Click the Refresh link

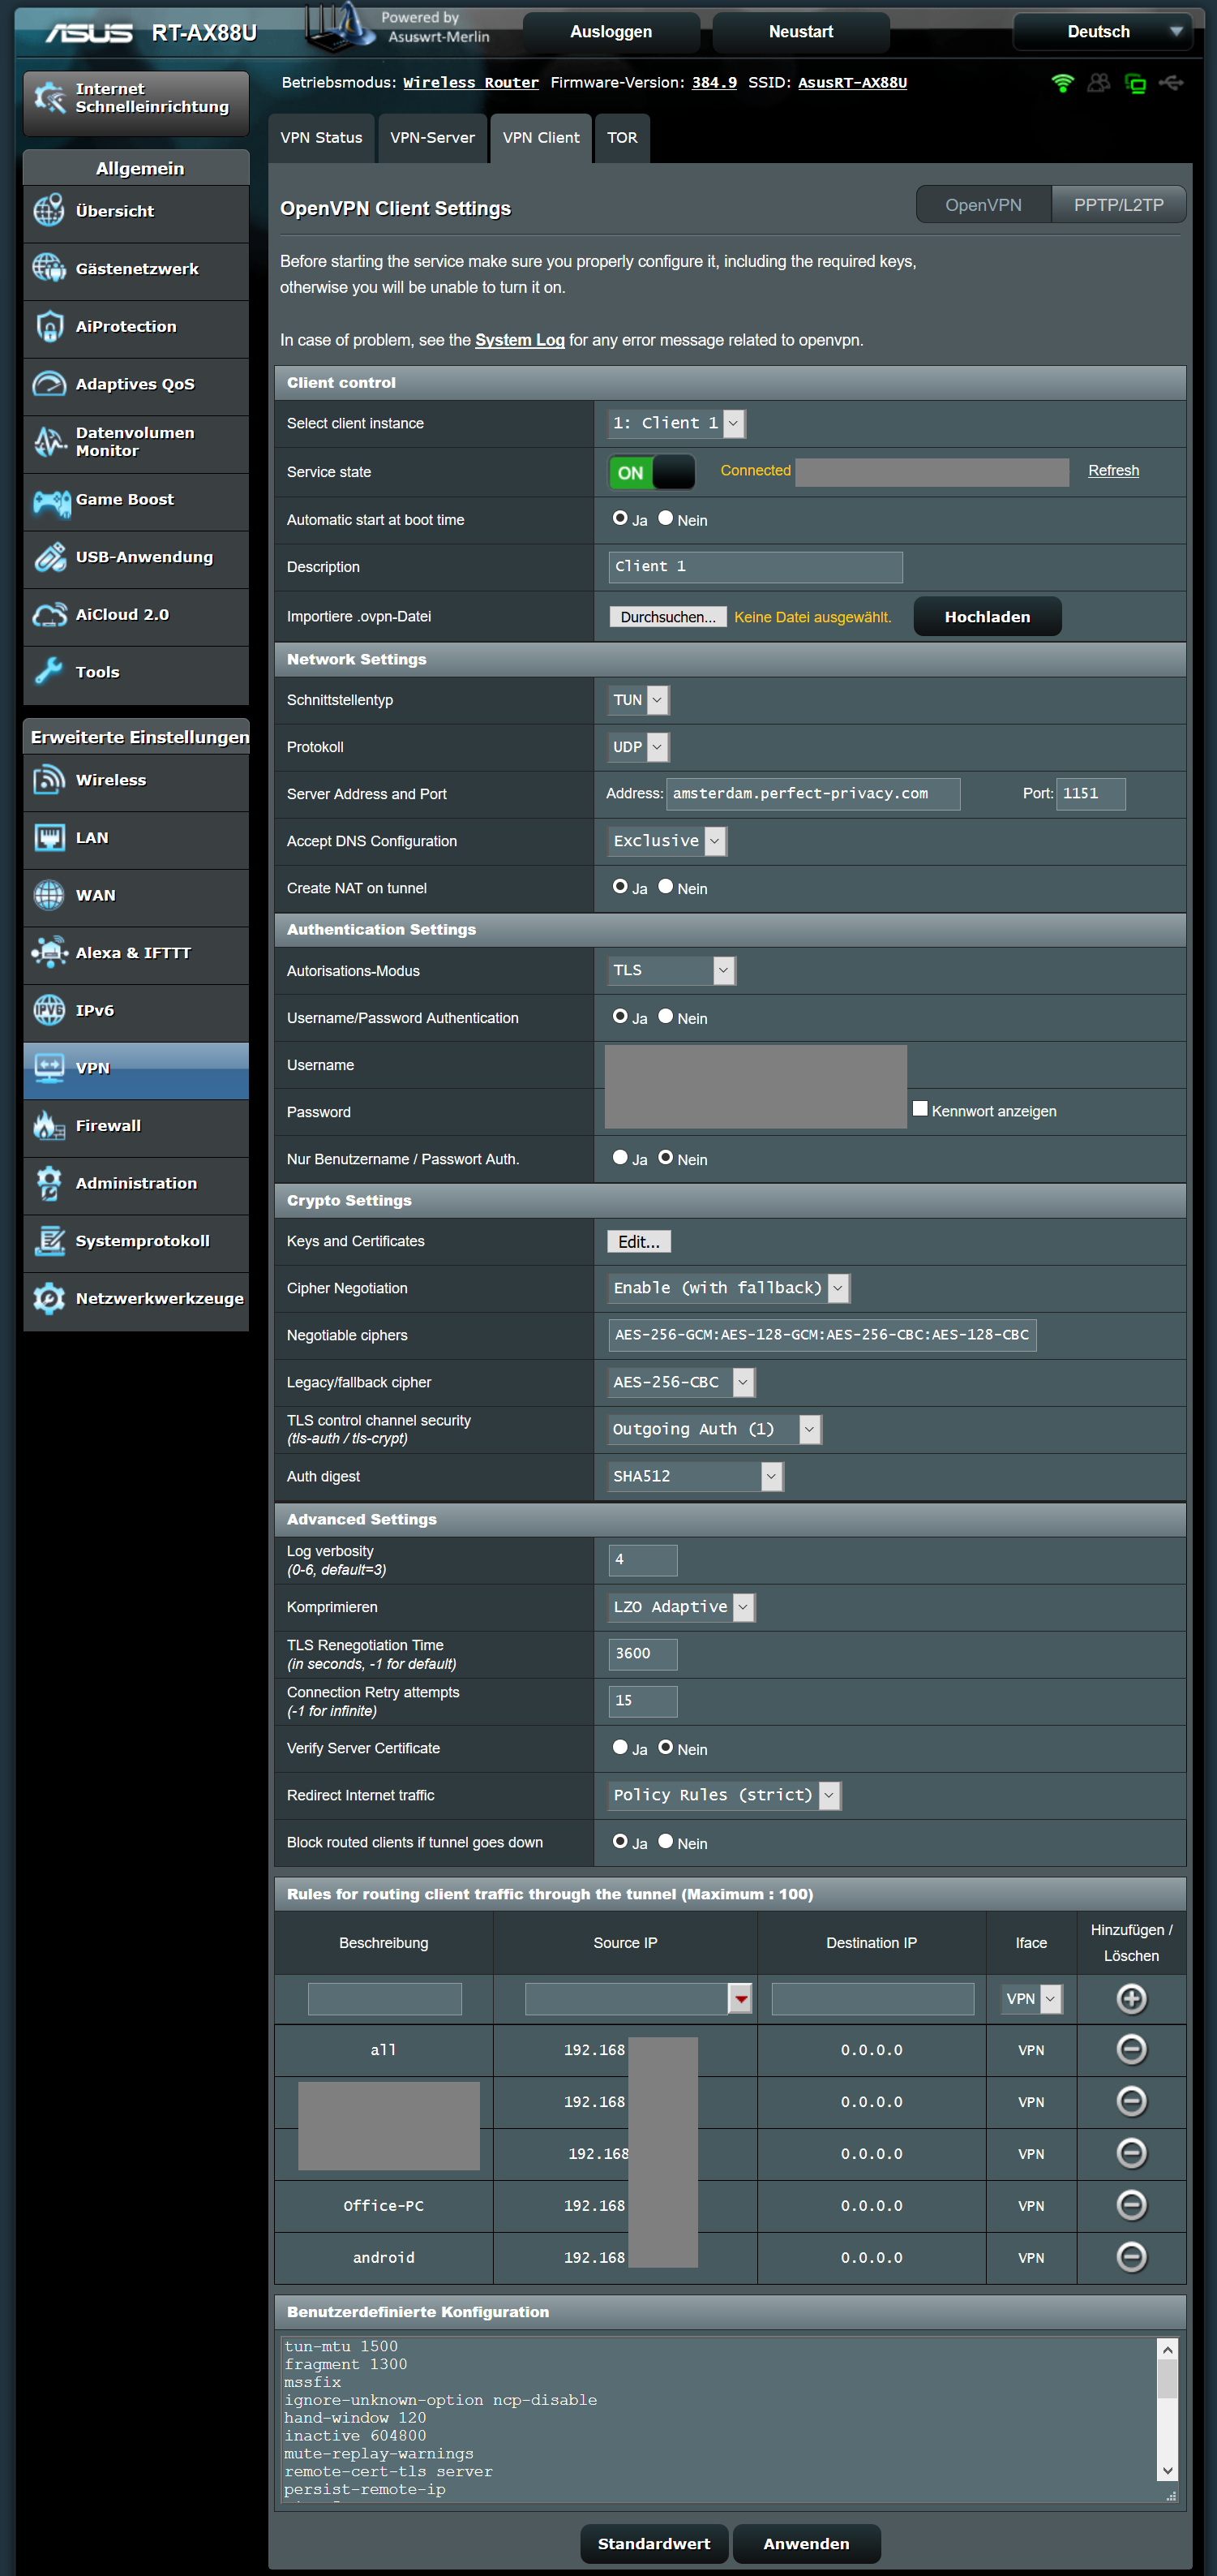[x=1113, y=471]
